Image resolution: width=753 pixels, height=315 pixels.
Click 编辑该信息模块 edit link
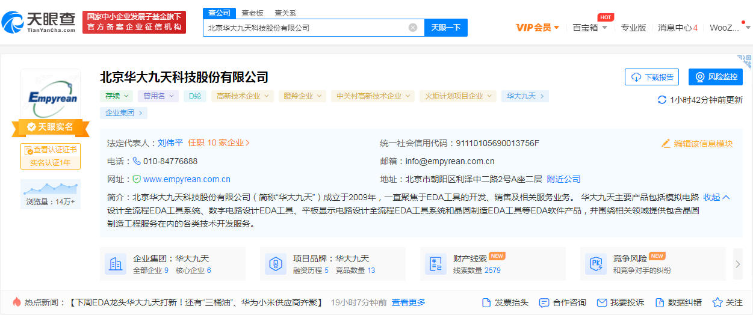[704, 144]
